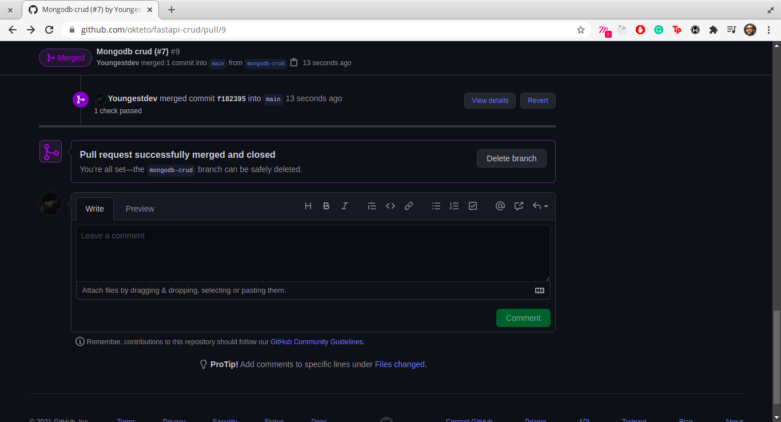
Task: Add a numbered list to comment
Action: pyautogui.click(x=455, y=206)
